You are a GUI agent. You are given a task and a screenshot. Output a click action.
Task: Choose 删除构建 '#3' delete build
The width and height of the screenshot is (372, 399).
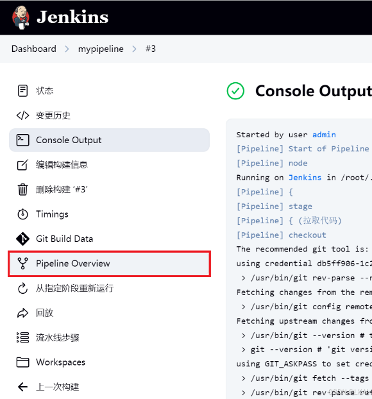(110, 189)
